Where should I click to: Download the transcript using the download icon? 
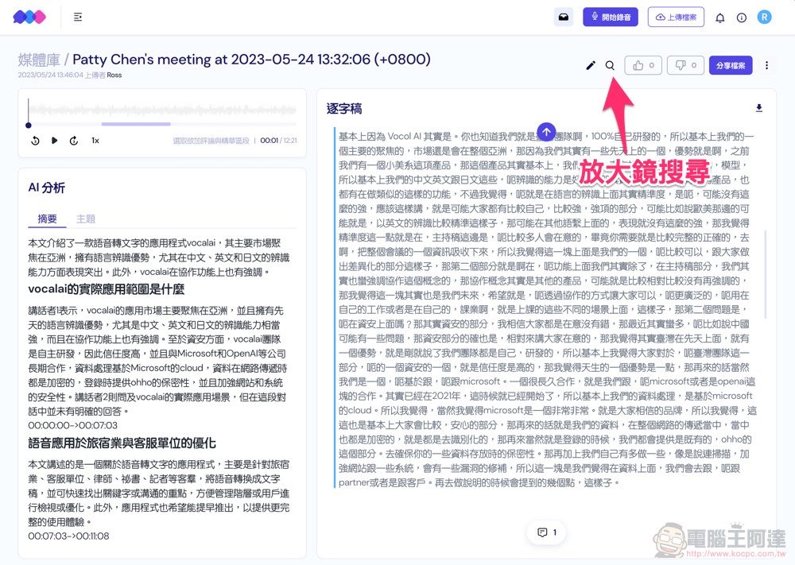click(x=758, y=108)
